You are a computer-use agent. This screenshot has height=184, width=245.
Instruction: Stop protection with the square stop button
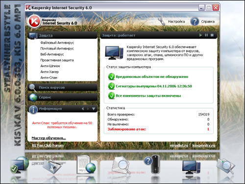click(212, 35)
